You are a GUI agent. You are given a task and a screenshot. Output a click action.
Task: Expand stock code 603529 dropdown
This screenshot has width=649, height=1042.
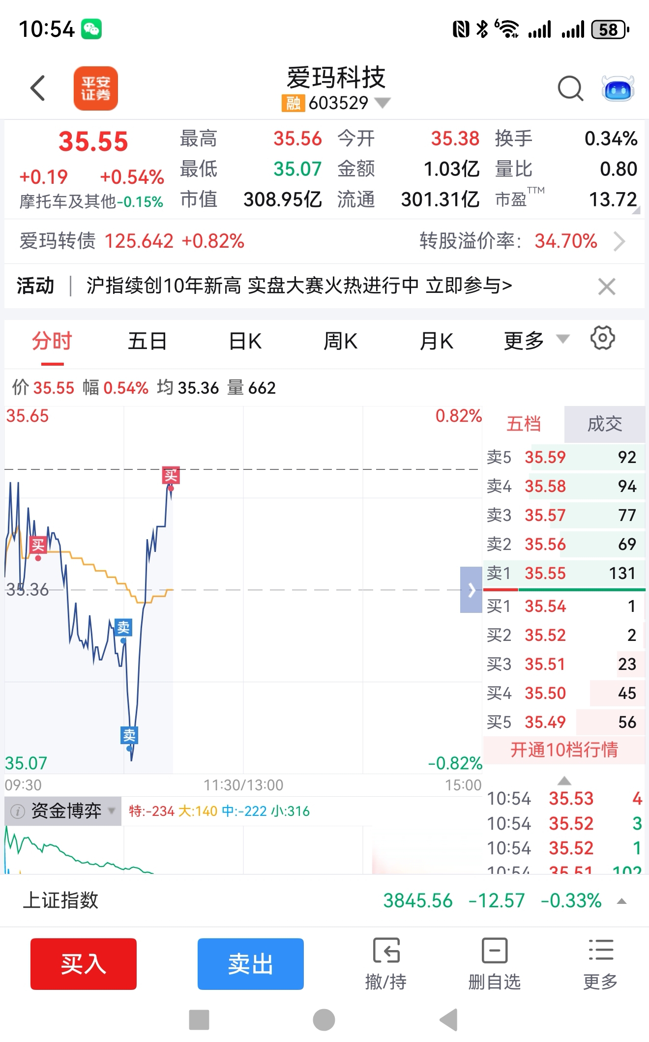(383, 103)
